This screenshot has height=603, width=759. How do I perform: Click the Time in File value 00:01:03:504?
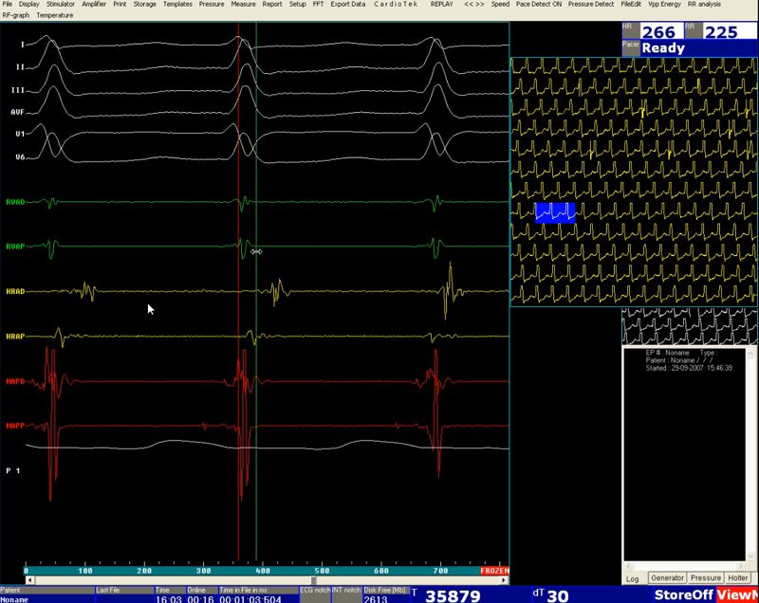pyautogui.click(x=250, y=599)
